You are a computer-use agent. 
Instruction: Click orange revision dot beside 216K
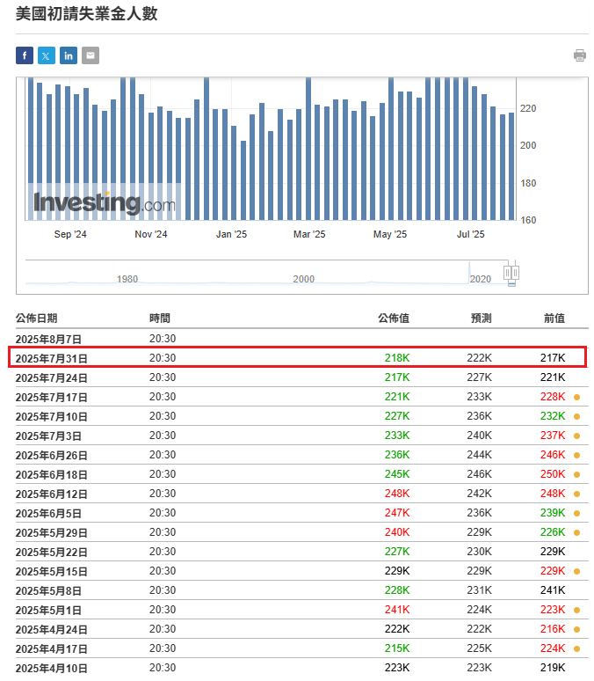pos(576,629)
